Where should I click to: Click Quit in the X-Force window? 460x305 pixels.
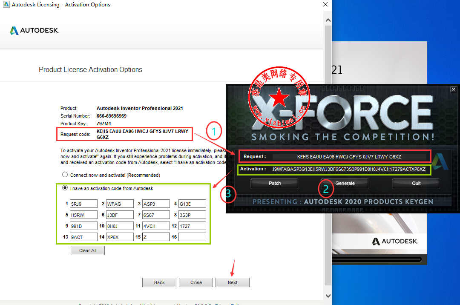coord(416,183)
